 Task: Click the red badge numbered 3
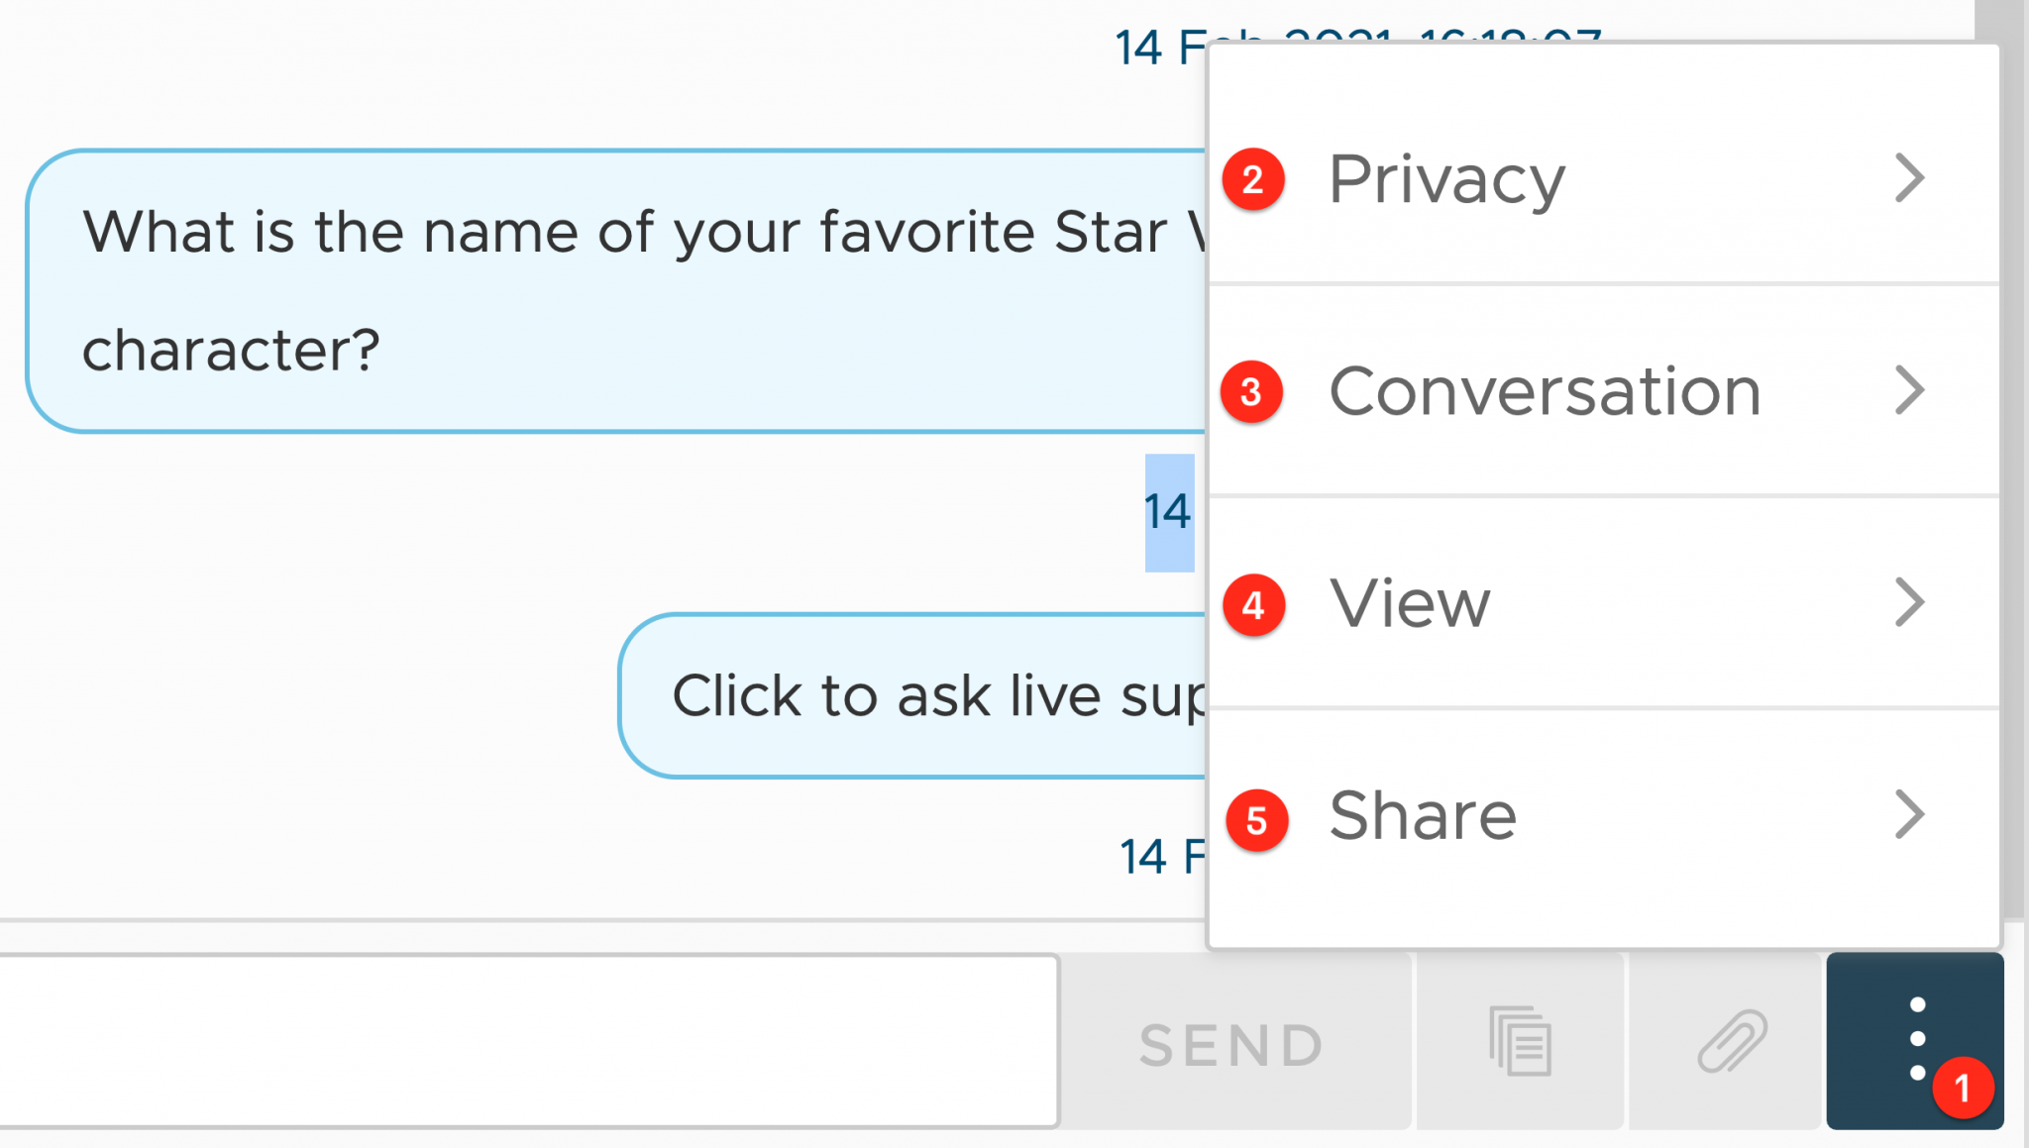(x=1251, y=392)
